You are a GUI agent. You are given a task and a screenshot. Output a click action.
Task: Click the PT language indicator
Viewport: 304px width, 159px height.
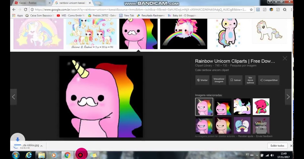click(247, 154)
